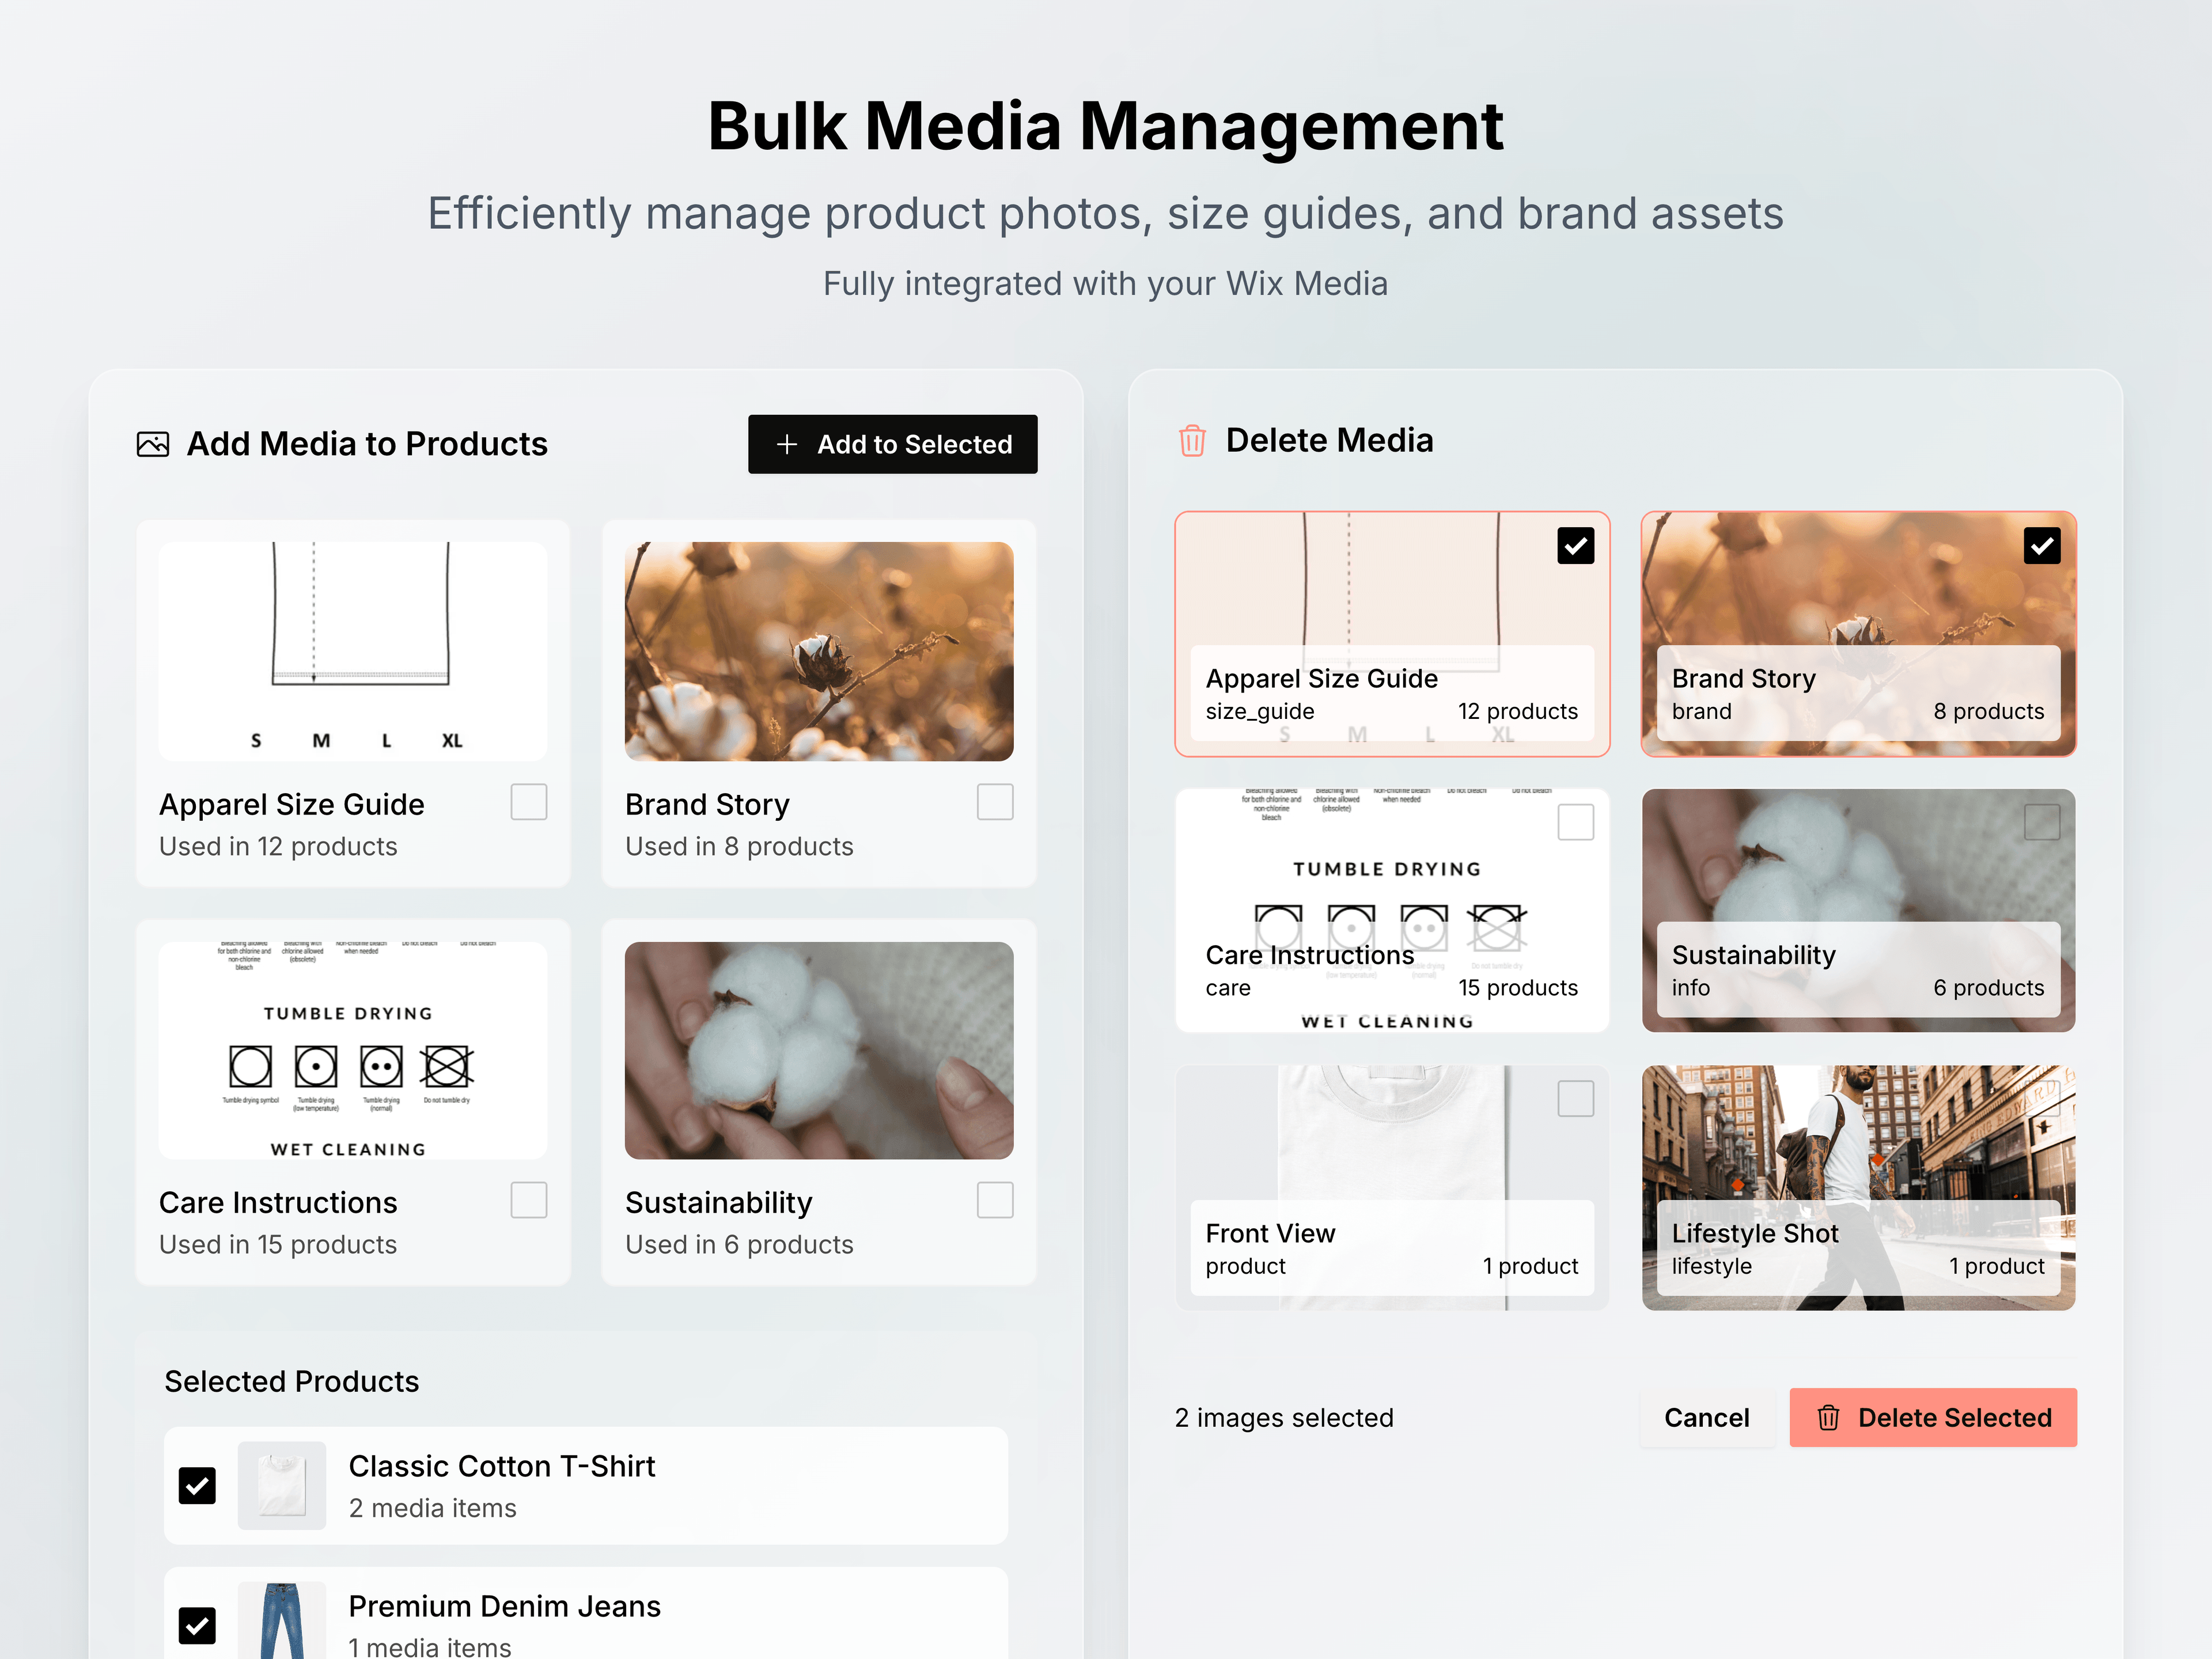Viewport: 2212px width, 1659px height.
Task: Check the Brand Story box in Add Media
Action: (x=994, y=802)
